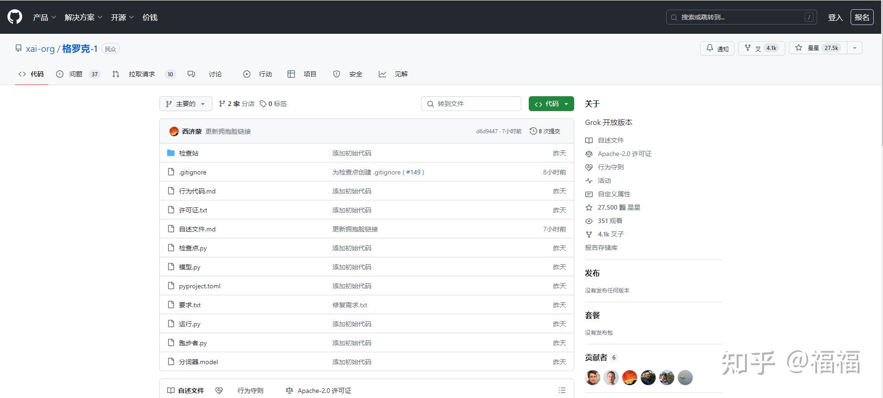Click the 报告存储库 link
Screen dimensions: 883x398
[x=601, y=248]
